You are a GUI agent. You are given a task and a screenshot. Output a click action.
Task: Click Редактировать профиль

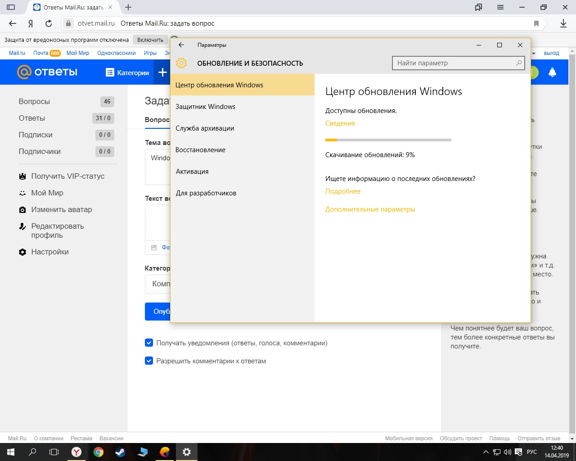click(57, 230)
